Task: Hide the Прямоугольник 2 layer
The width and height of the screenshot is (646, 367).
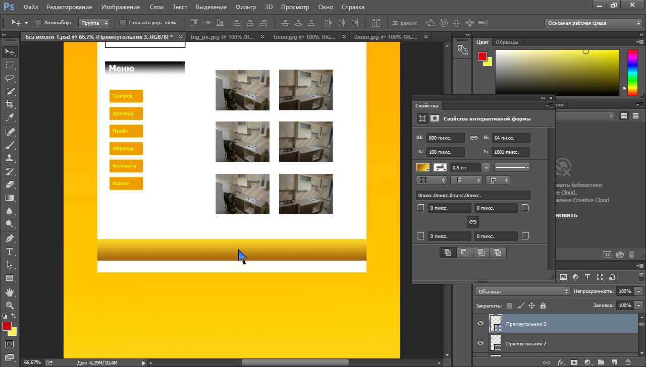Action: point(480,343)
